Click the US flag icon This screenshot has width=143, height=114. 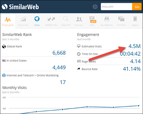coord(4,60)
